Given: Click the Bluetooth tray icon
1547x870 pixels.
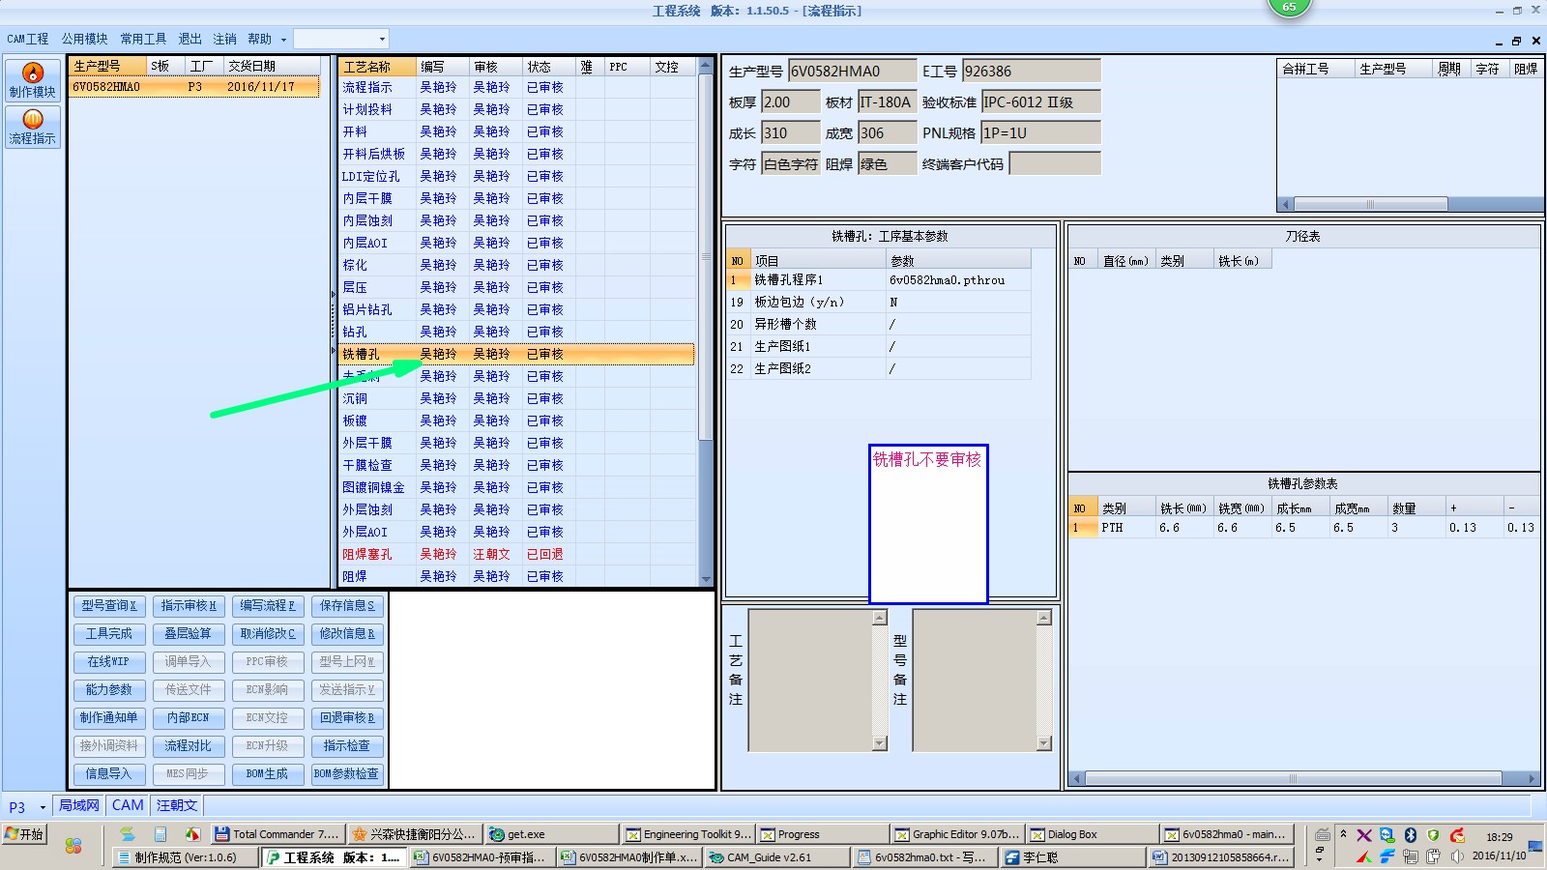Looking at the screenshot, I should click(x=1410, y=835).
